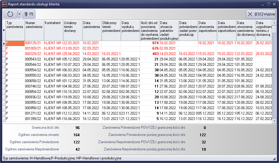Open the dropdown arrow beside refresh
This screenshot has height=163, width=279.
coord(19,14)
